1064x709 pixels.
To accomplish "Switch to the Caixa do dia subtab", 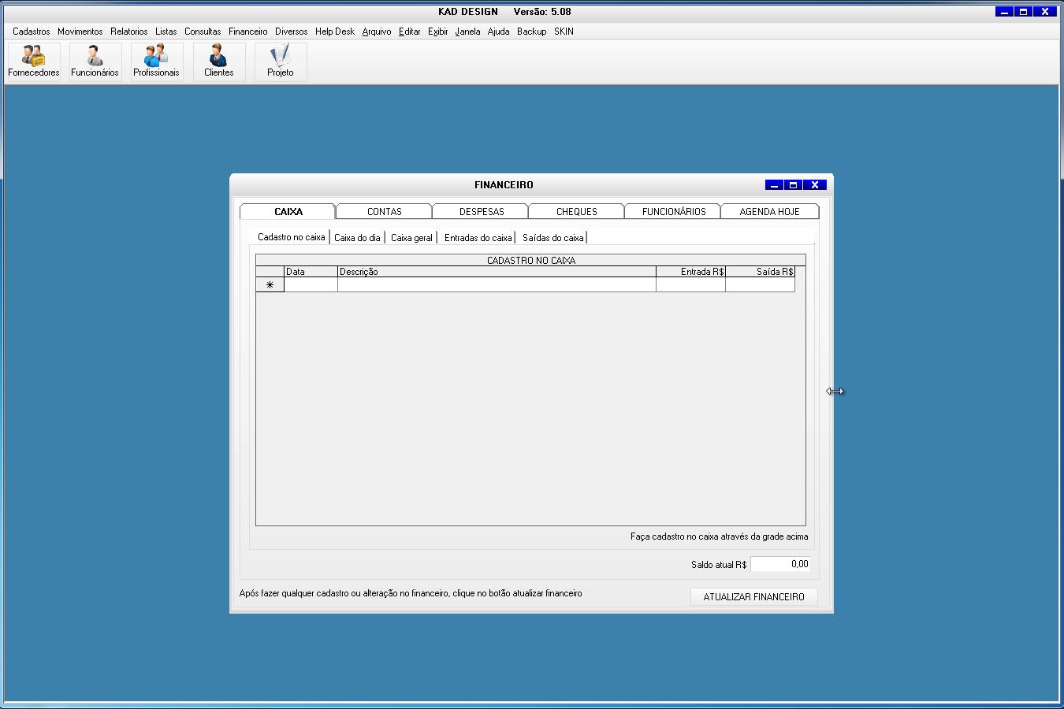I will click(x=357, y=237).
